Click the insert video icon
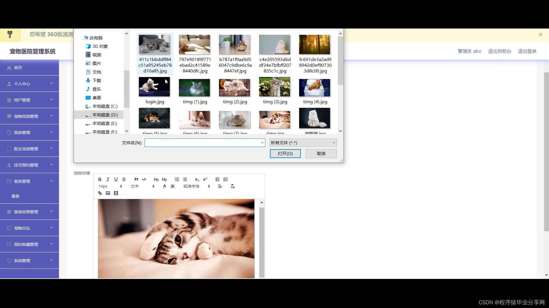The width and height of the screenshot is (549, 308). tap(116, 193)
